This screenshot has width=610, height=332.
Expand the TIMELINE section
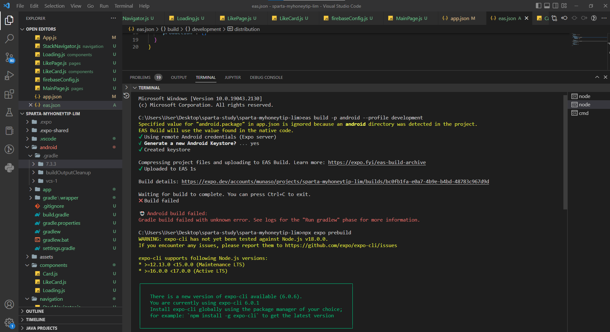(x=70, y=320)
